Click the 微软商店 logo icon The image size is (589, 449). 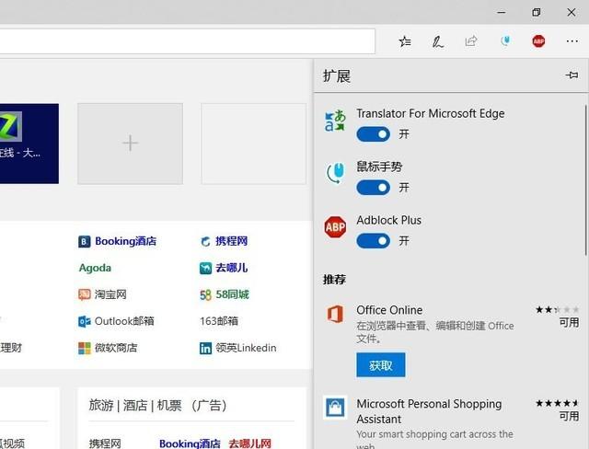tap(84, 349)
